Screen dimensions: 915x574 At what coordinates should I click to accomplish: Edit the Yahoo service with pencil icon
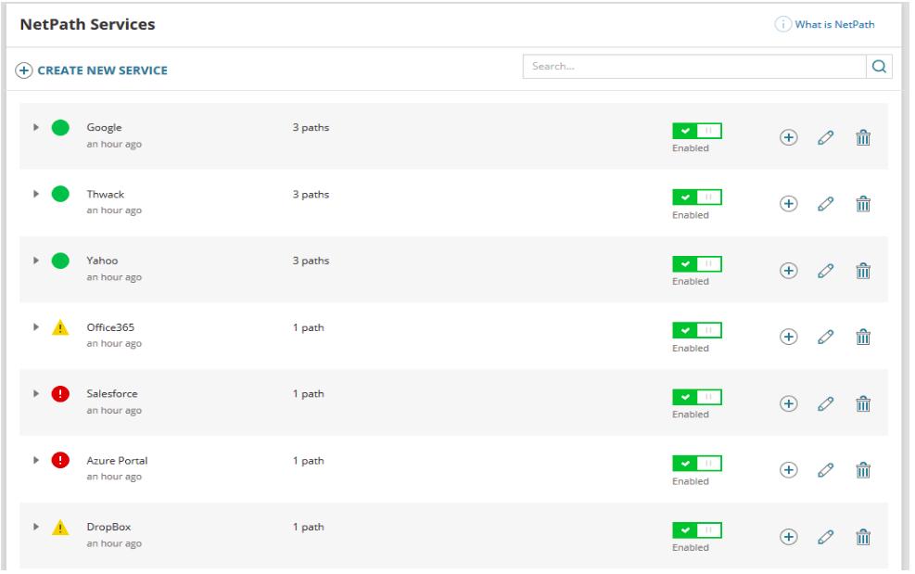825,271
